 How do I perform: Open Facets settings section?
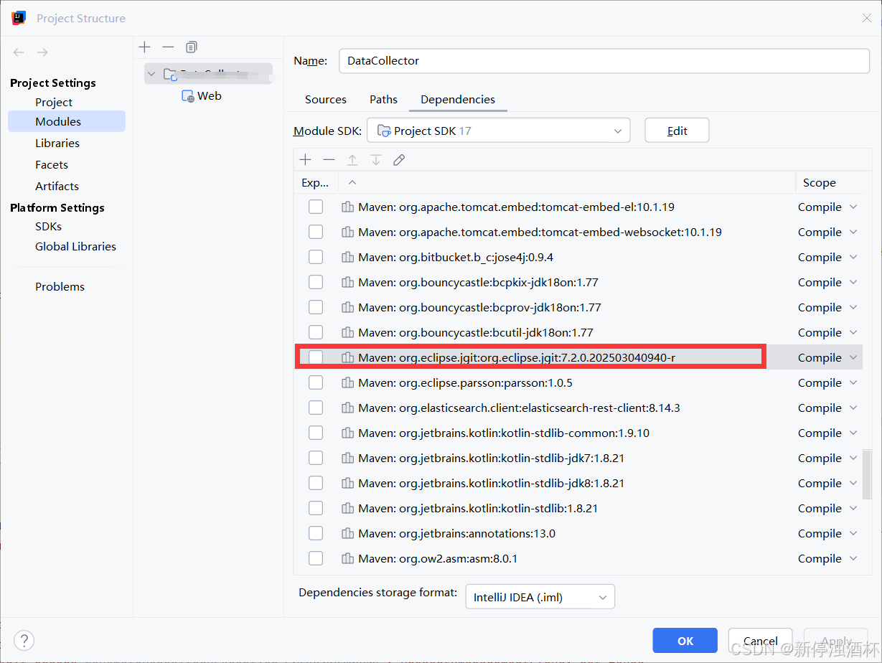coord(52,164)
